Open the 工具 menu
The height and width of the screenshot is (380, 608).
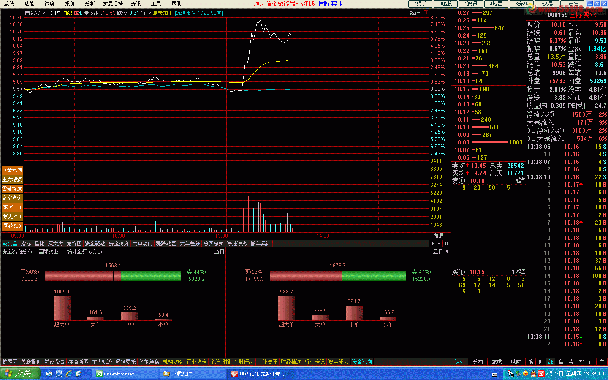[156, 3]
